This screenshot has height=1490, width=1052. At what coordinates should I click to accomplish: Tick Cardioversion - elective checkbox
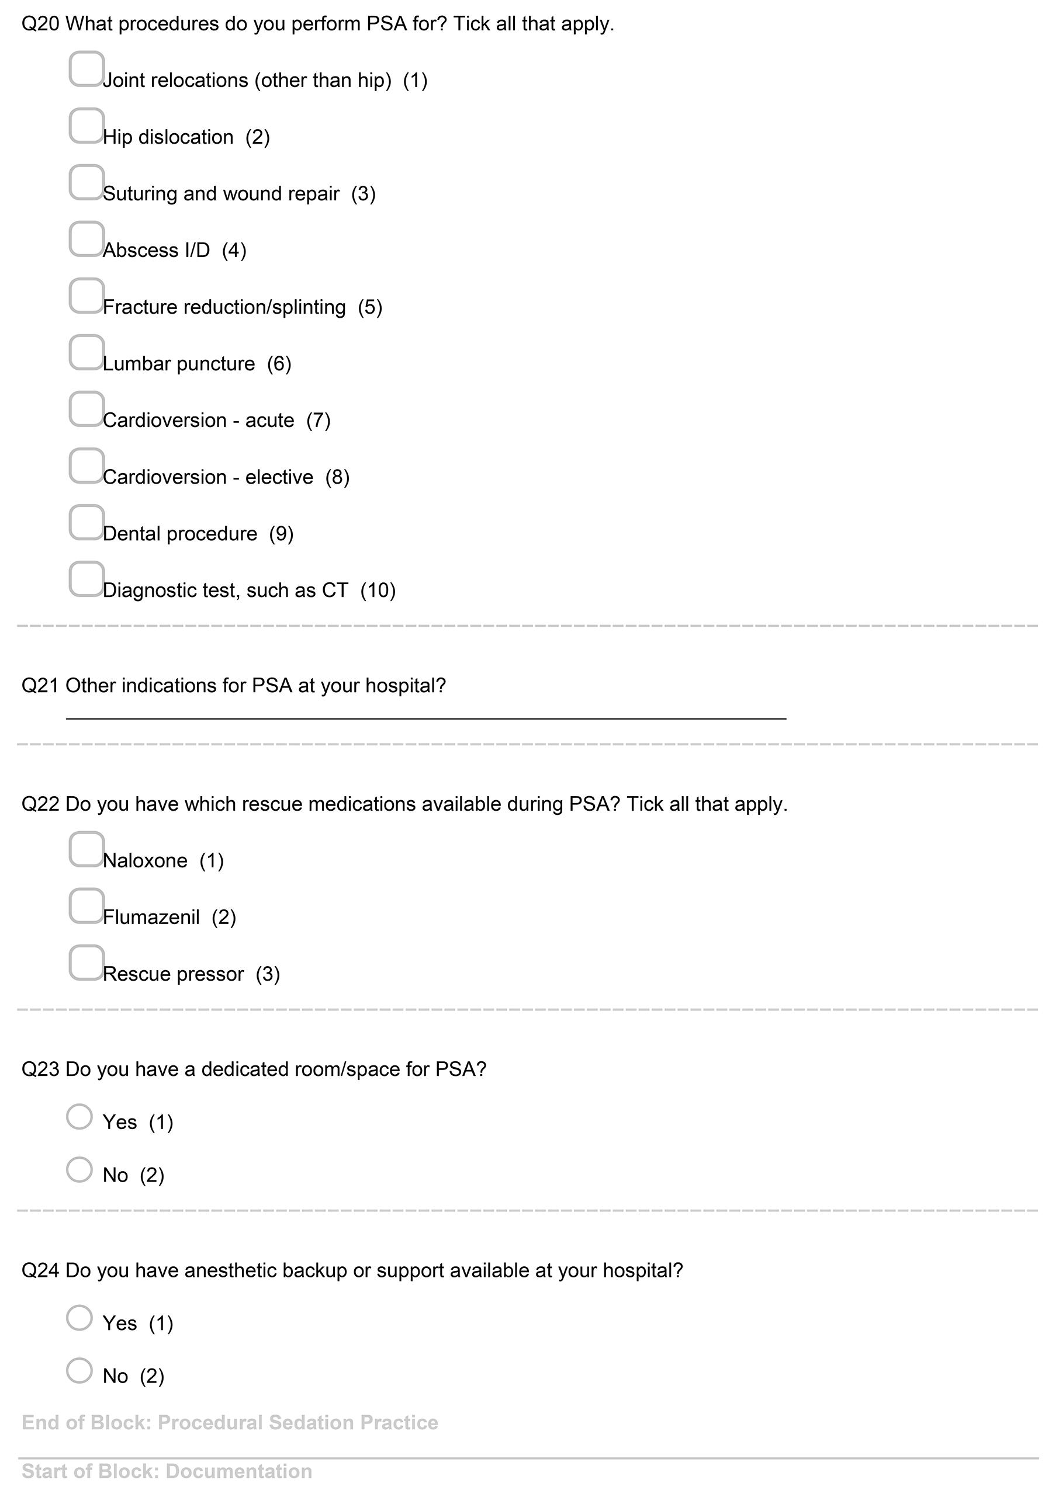pyautogui.click(x=86, y=466)
